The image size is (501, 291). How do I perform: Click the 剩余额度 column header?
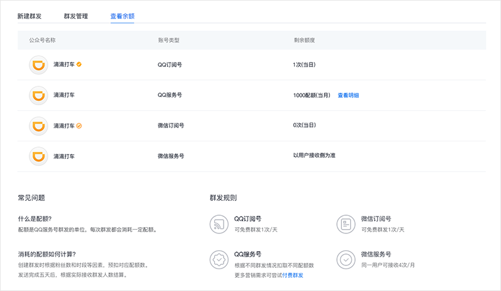(304, 40)
